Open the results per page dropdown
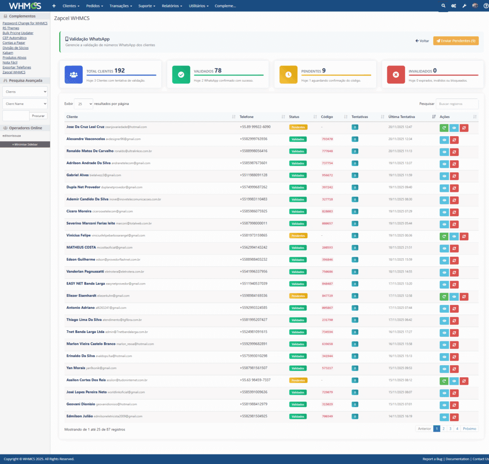The image size is (489, 464). pyautogui.click(x=84, y=104)
